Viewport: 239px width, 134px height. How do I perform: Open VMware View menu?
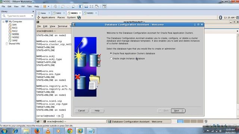tap(16, 7)
